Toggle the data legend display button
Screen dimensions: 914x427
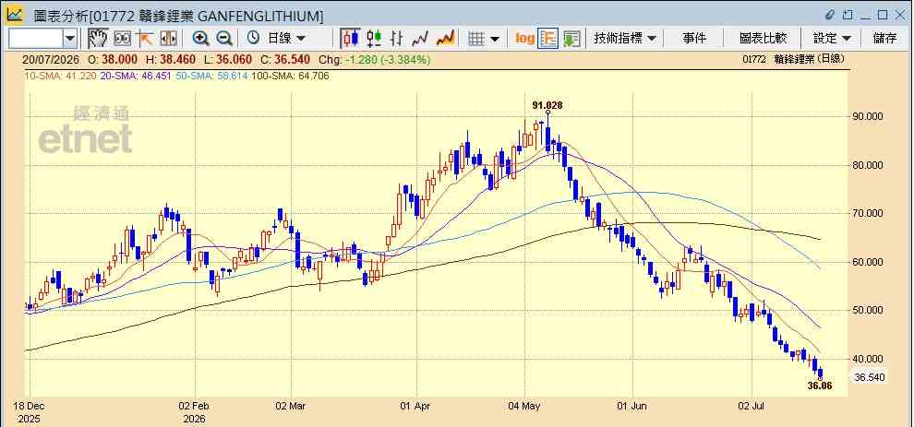click(547, 39)
